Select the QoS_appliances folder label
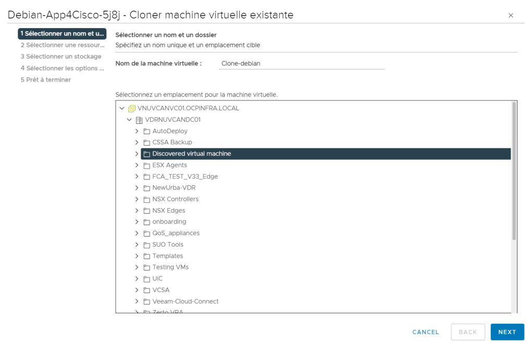 pyautogui.click(x=176, y=233)
